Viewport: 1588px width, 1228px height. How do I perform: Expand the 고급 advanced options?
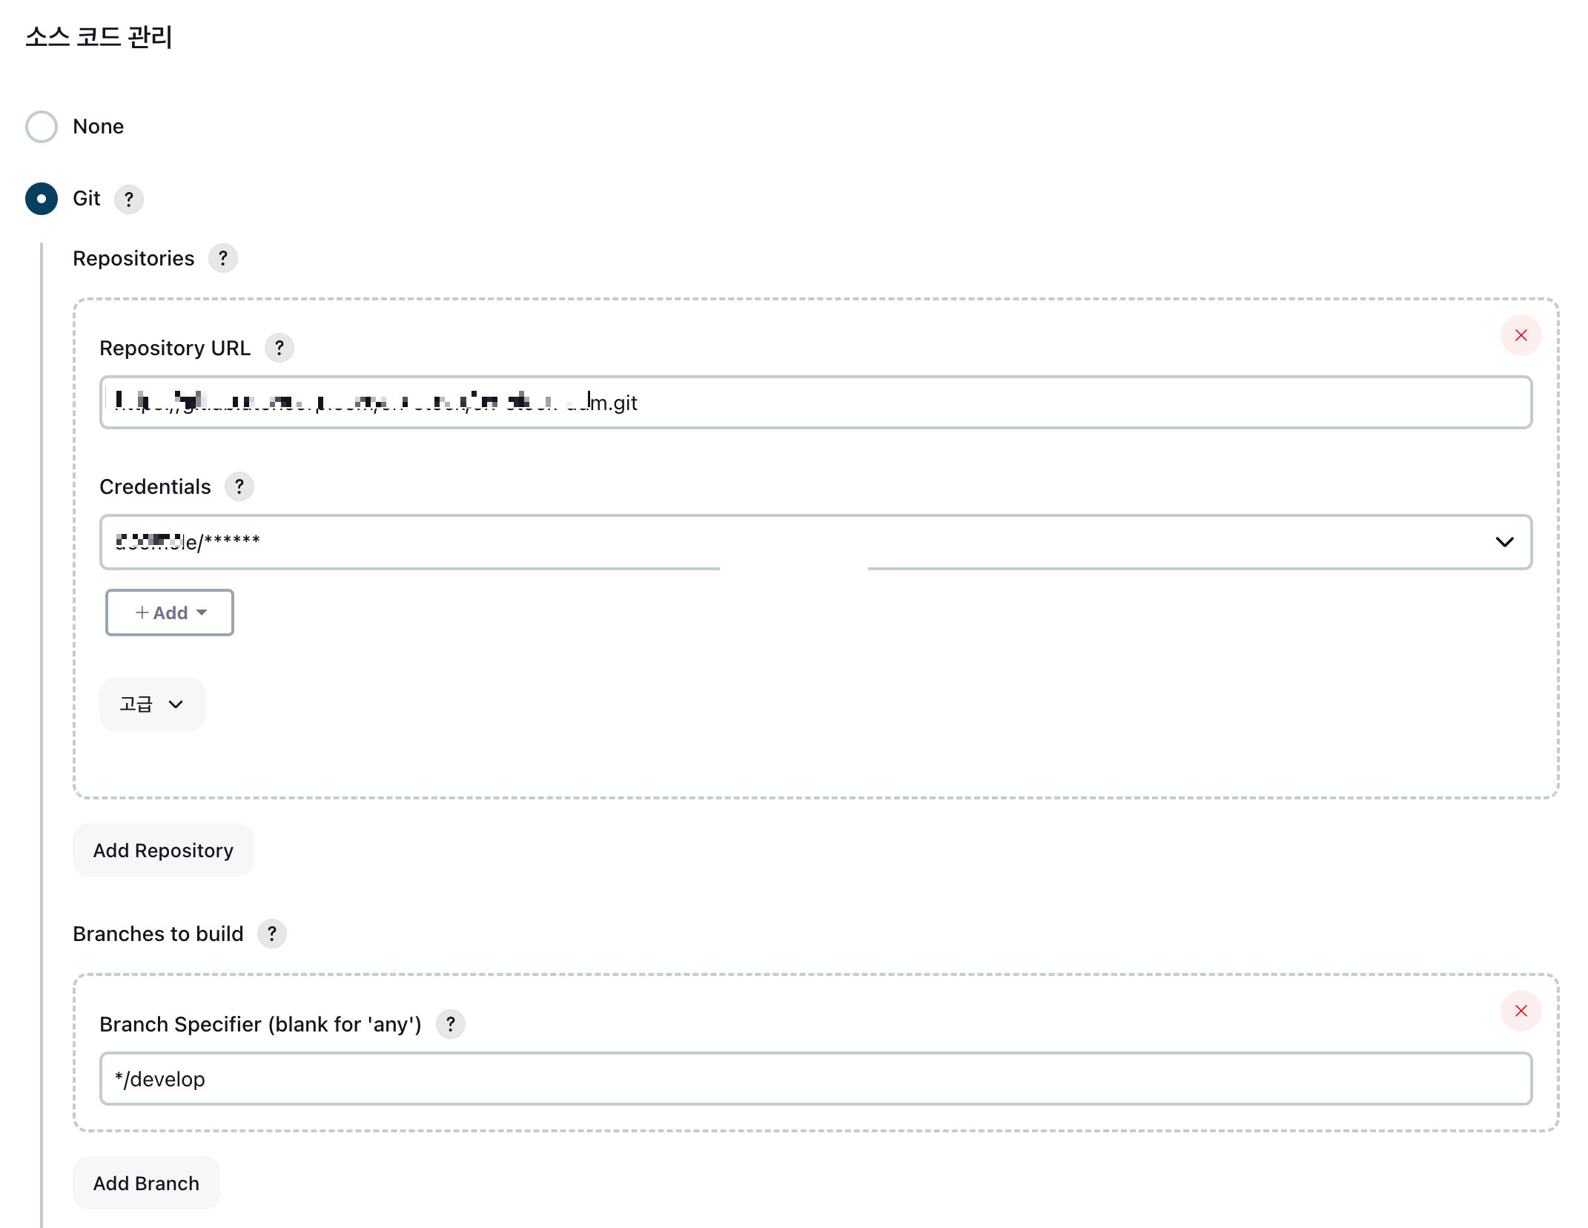(152, 704)
